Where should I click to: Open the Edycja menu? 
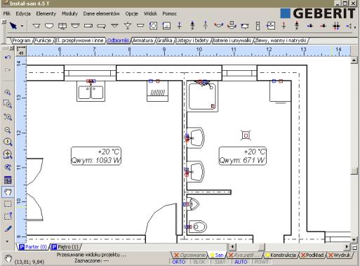[x=23, y=13]
